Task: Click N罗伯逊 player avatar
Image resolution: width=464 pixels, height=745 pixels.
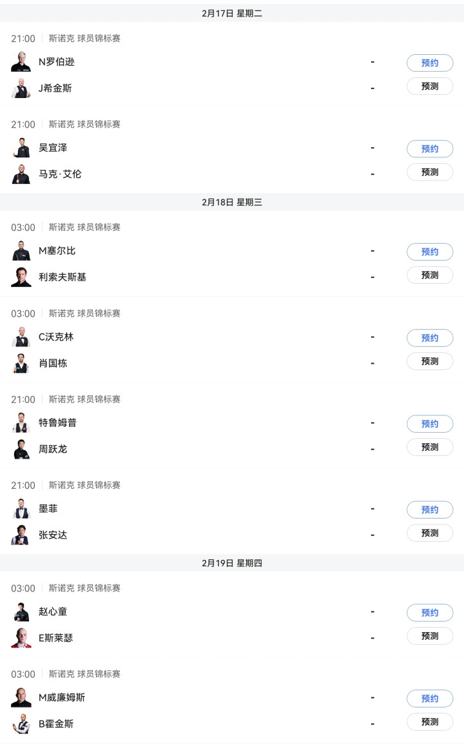Action: (21, 62)
